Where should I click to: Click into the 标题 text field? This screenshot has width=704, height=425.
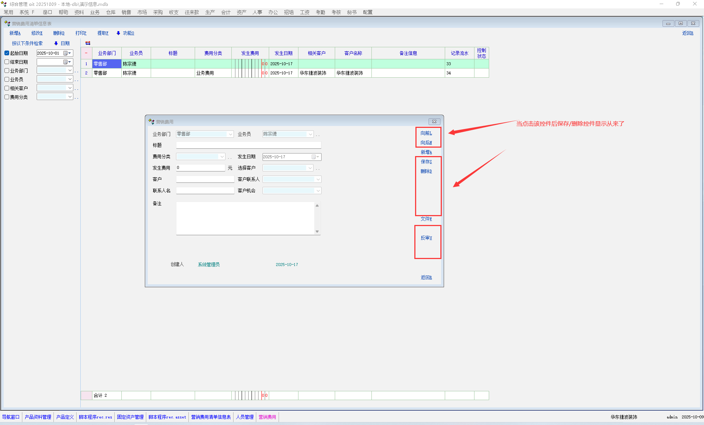pyautogui.click(x=248, y=145)
